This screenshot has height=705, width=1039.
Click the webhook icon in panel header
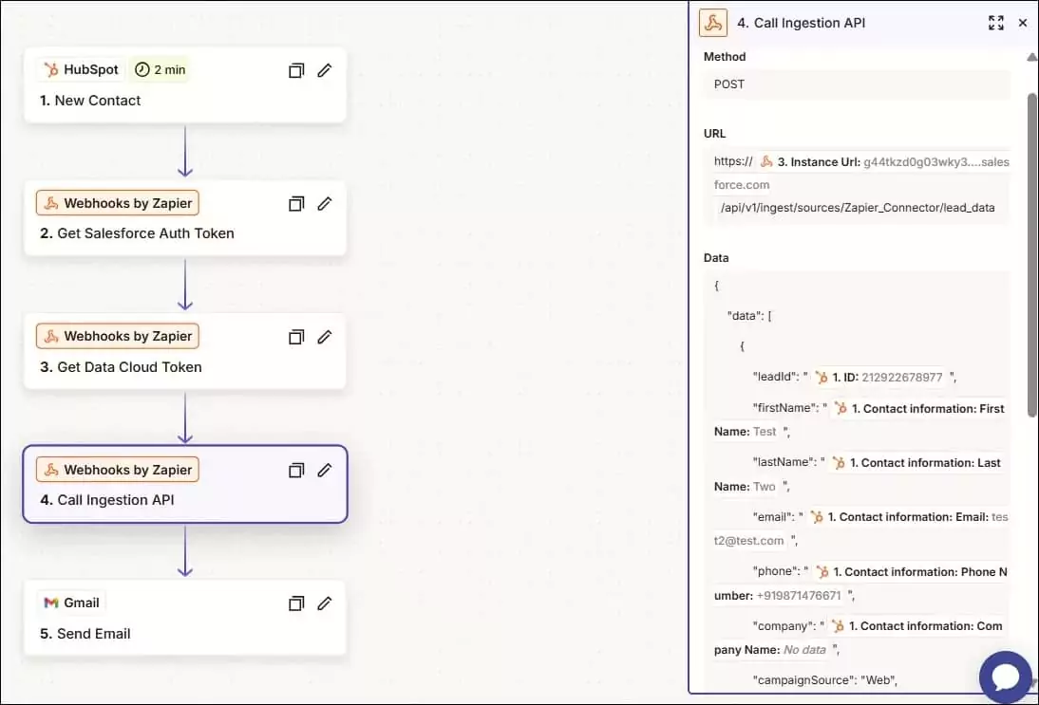click(713, 23)
